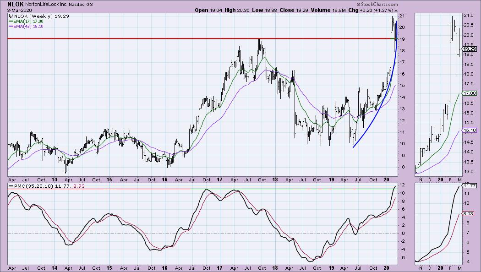This screenshot has height=272, width=481.
Task: Click the 8.93 signal tag in zoom panel
Action: (x=468, y=214)
